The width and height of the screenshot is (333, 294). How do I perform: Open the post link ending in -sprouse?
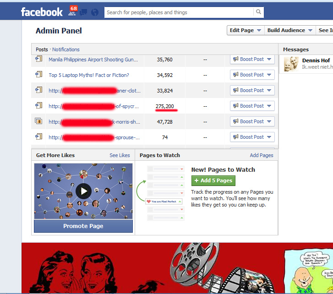tap(94, 137)
